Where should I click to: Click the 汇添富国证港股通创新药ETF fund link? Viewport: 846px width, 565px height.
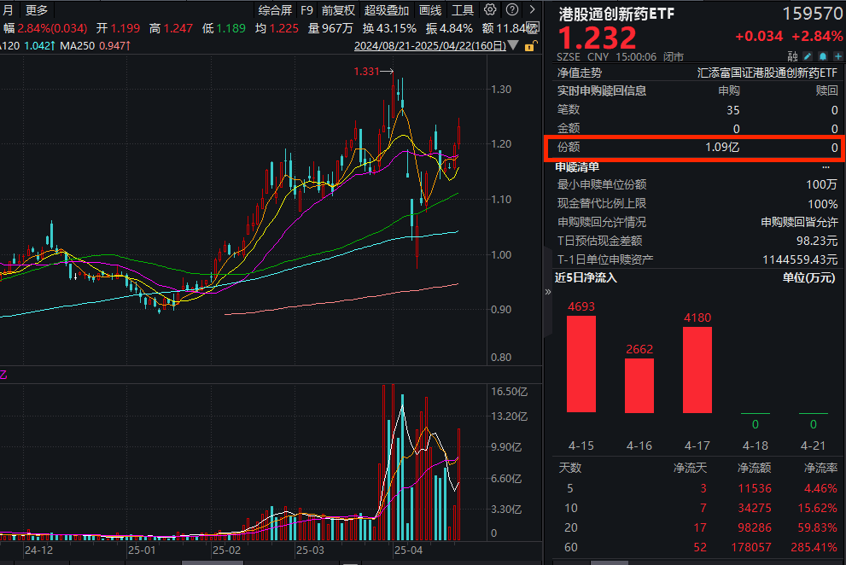click(x=768, y=75)
